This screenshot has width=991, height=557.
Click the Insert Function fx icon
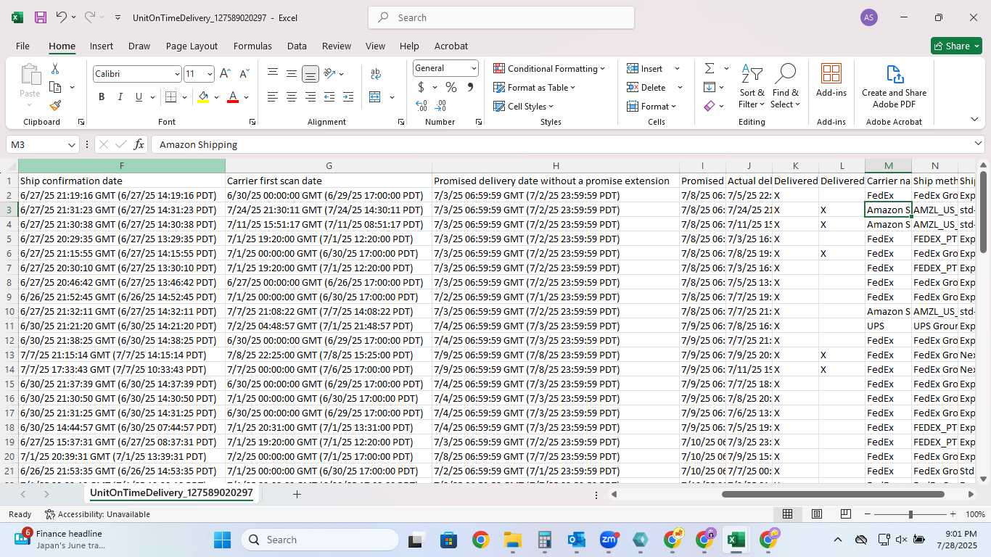[x=139, y=144]
